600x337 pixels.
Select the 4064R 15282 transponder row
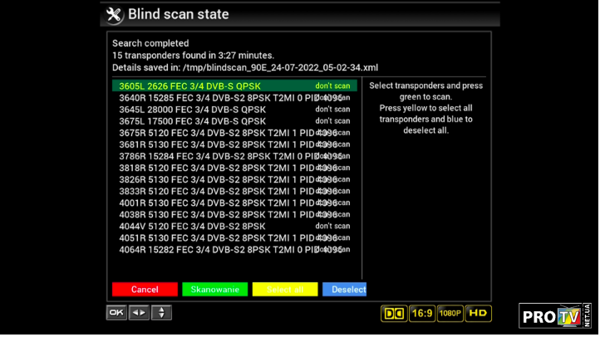click(x=216, y=249)
